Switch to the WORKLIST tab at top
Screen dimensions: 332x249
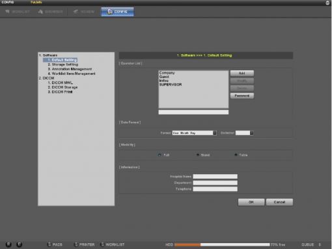pyautogui.click(x=18, y=12)
